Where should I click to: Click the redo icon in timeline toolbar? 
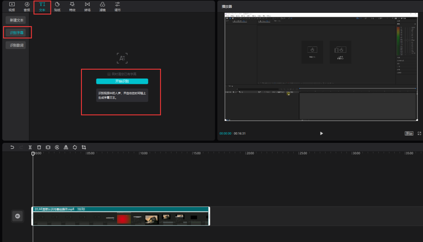tap(21, 148)
